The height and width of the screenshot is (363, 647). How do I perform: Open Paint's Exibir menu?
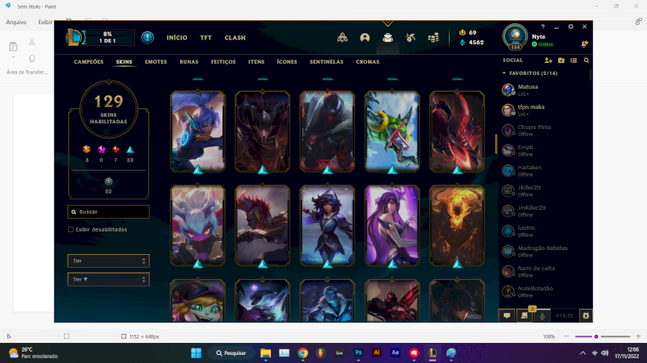(x=45, y=23)
